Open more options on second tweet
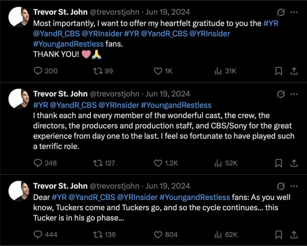This screenshot has height=246, width=307. point(294,94)
